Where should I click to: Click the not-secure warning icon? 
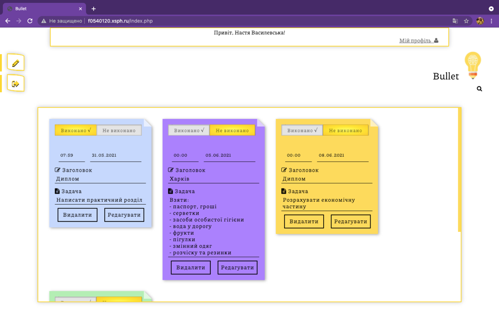(44, 21)
